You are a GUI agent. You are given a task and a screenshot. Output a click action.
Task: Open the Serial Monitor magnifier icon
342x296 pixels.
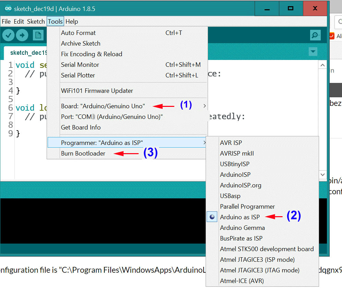coord(315,35)
